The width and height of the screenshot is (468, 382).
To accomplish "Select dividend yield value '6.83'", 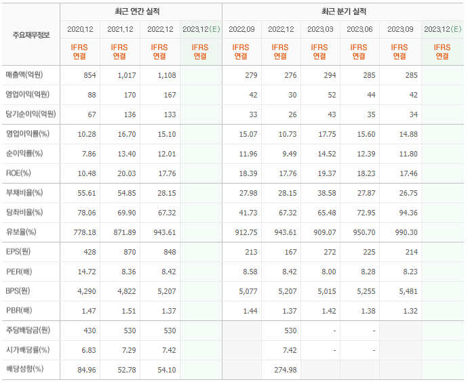I will [x=89, y=351].
